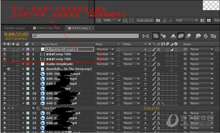The image size is (220, 133).
Task: Open the 50% magnification dropdown
Action: (111, 20)
